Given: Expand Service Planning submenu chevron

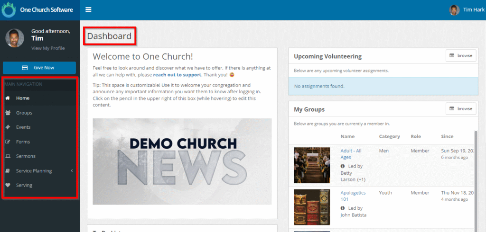Looking at the screenshot, I should pos(72,171).
